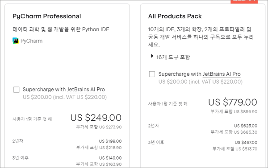Click the US $249.00 first-year price
Viewport: 268px width, 168px height.
pyautogui.click(x=96, y=118)
